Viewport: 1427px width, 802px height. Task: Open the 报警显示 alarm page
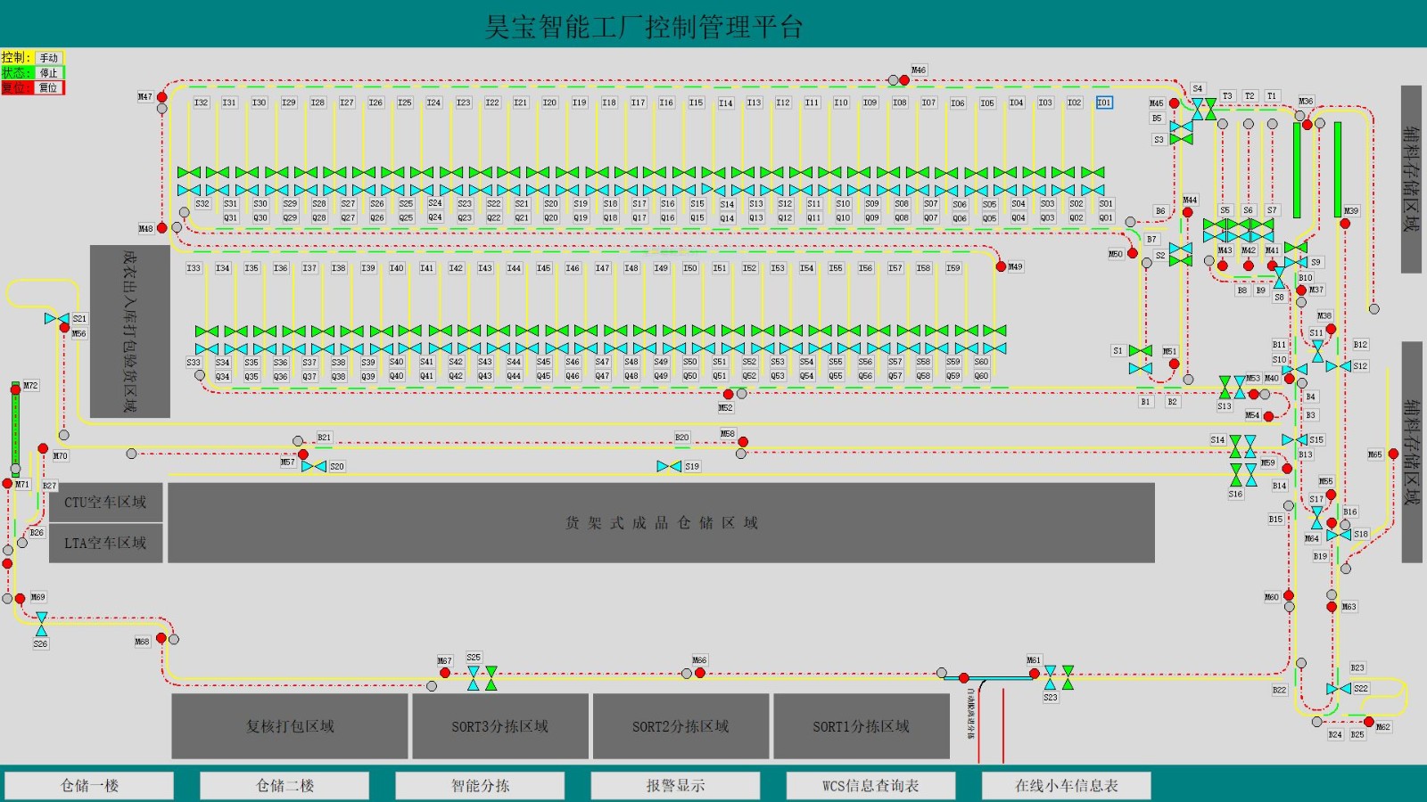tap(675, 785)
